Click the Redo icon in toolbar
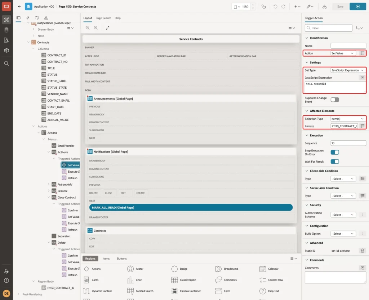This screenshot has width=369, height=300. pyautogui.click(x=283, y=6)
